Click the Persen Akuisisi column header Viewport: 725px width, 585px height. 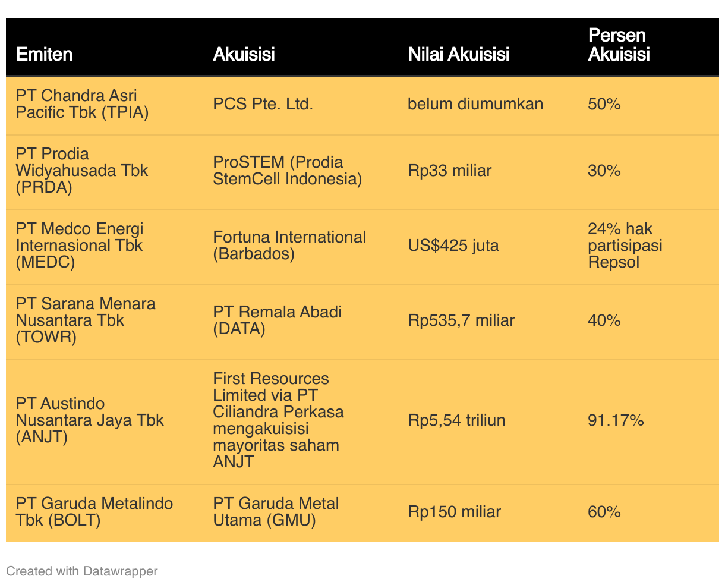tap(619, 45)
